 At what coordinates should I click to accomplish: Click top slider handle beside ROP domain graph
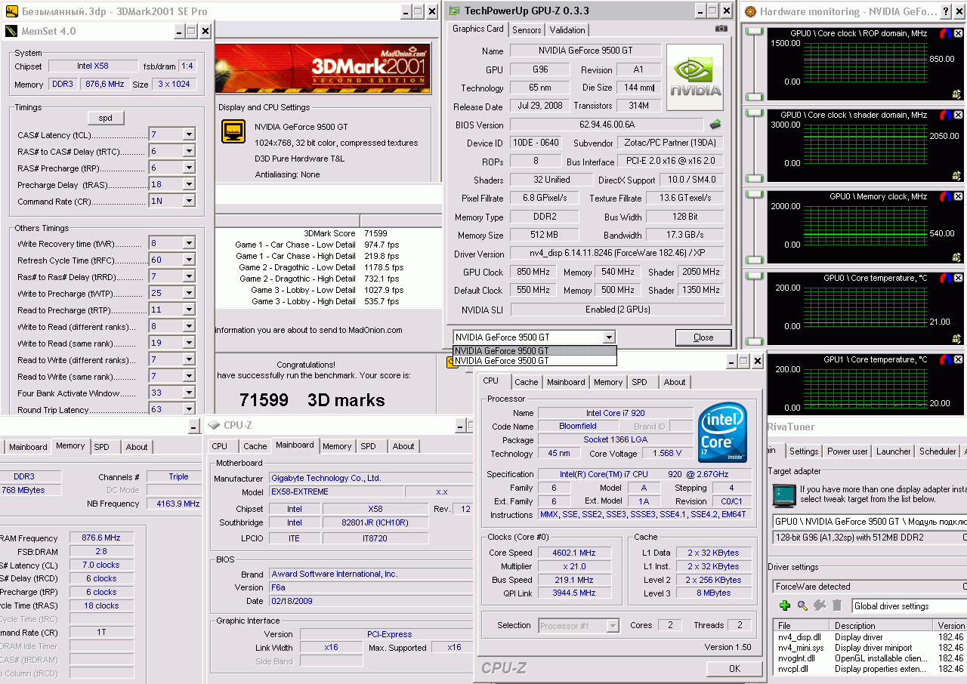tap(755, 32)
